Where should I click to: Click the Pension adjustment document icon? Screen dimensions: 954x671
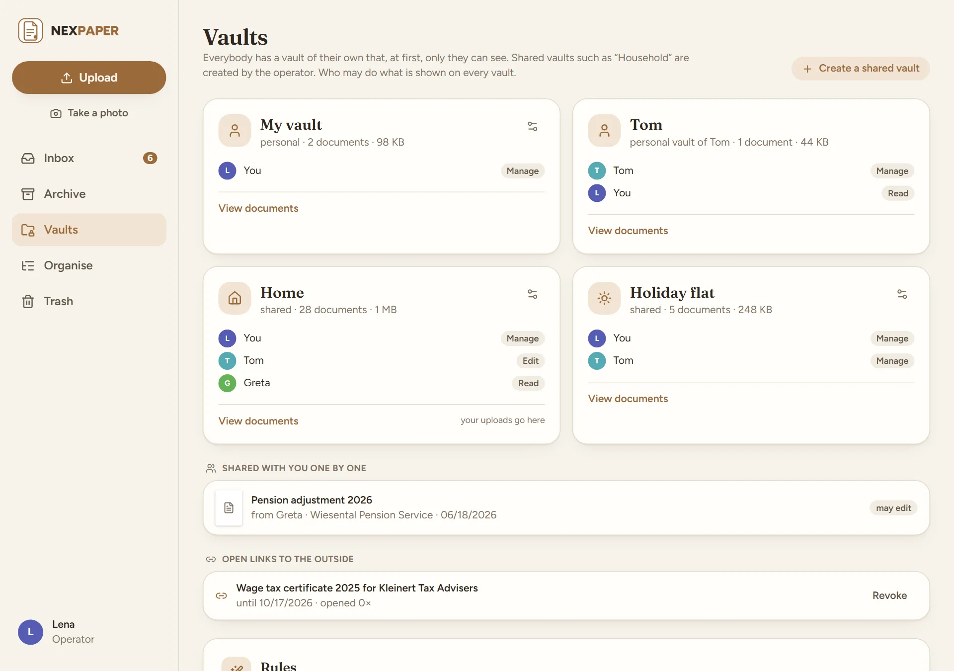click(229, 507)
